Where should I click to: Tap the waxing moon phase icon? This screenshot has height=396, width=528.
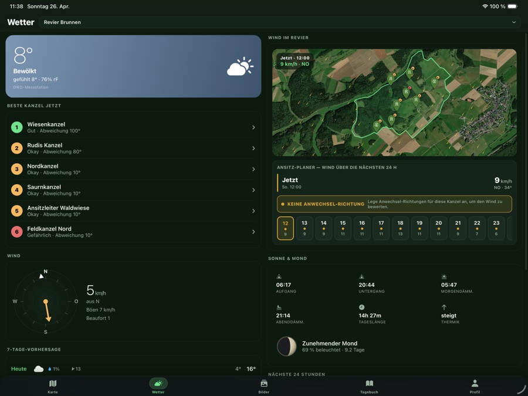point(286,346)
